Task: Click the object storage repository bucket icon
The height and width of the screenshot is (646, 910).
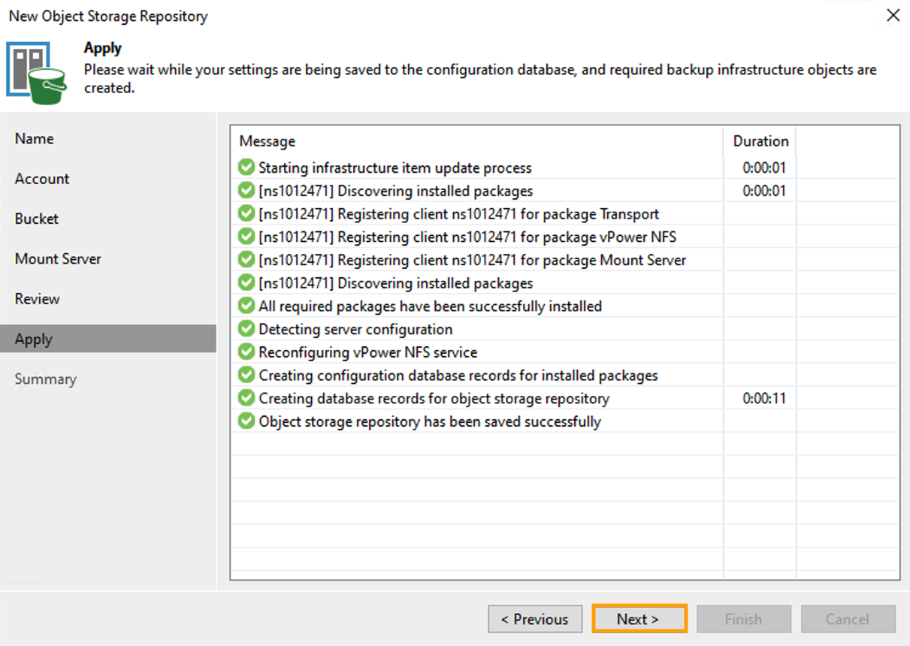Action: [36, 71]
